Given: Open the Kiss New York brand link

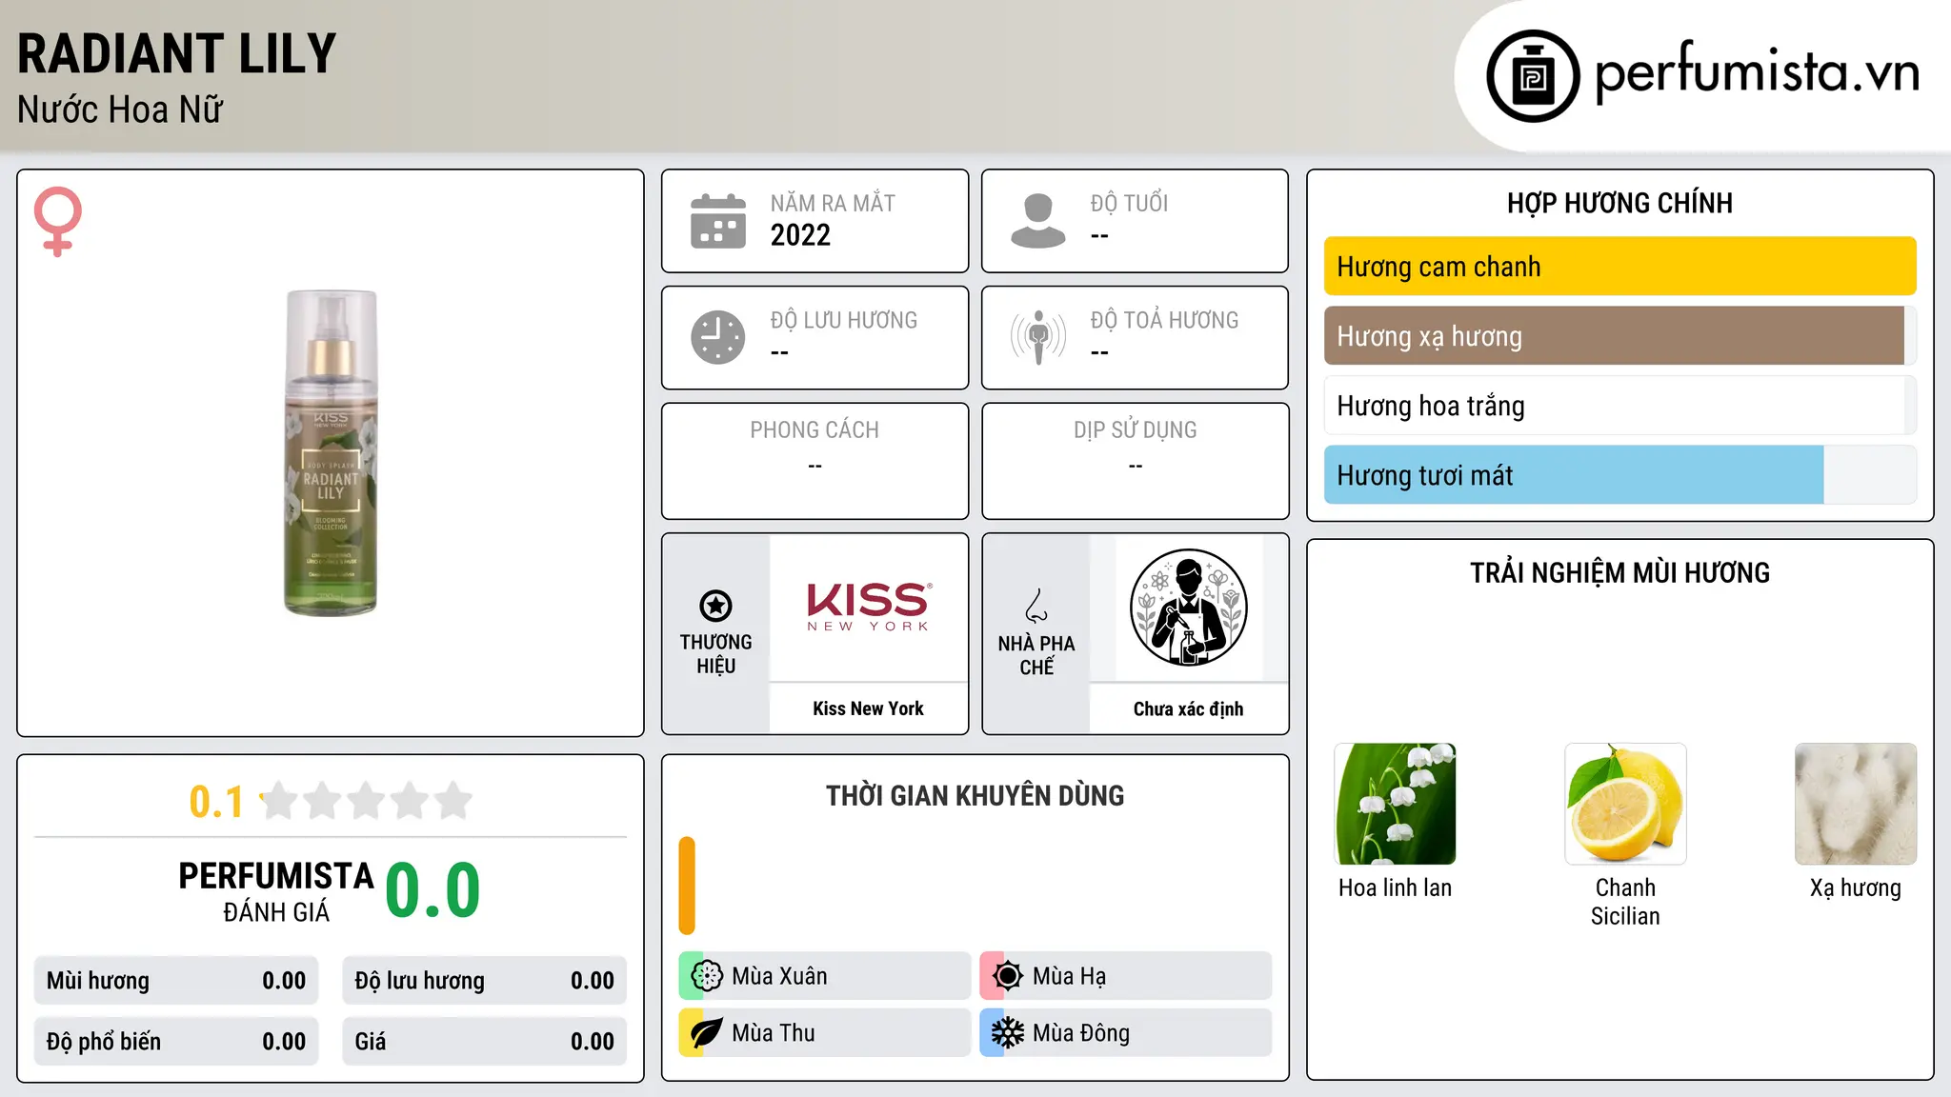Looking at the screenshot, I should 868,708.
